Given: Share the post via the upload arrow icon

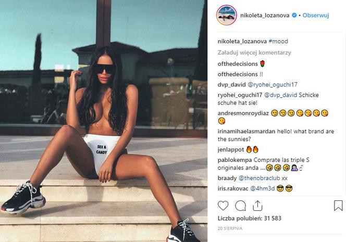Looking at the screenshot, I should [257, 206].
